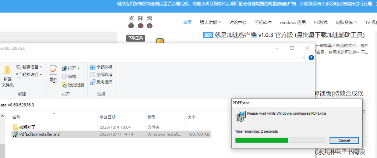Click the PDFExtra installation progress bar
The height and width of the screenshot is (158, 377).
tap(281, 140)
